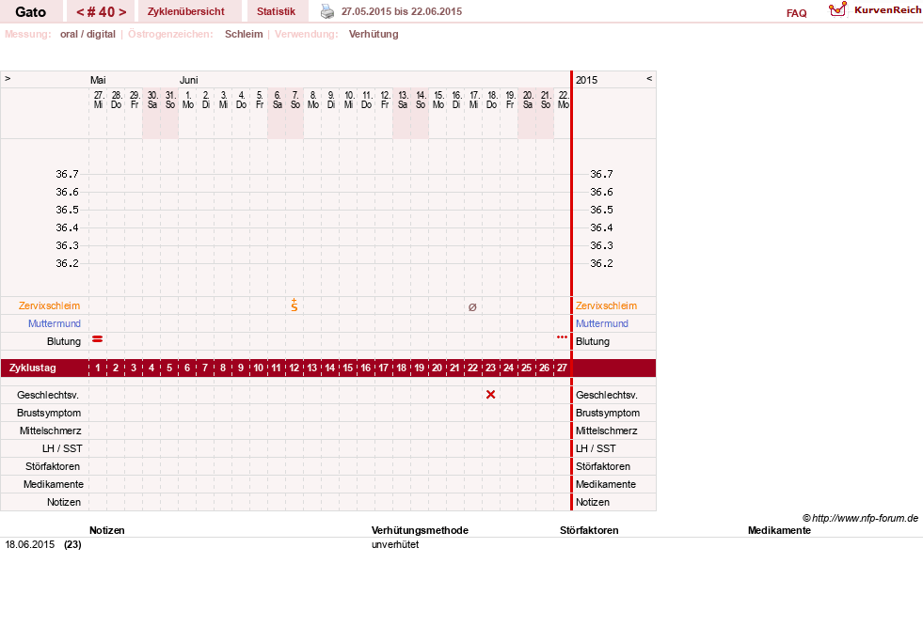This screenshot has height=642, width=923.
Task: Click the cycle number # 40
Action: tap(102, 12)
